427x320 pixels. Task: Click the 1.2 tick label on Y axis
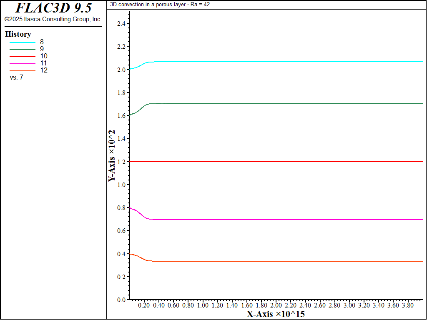tap(121, 162)
